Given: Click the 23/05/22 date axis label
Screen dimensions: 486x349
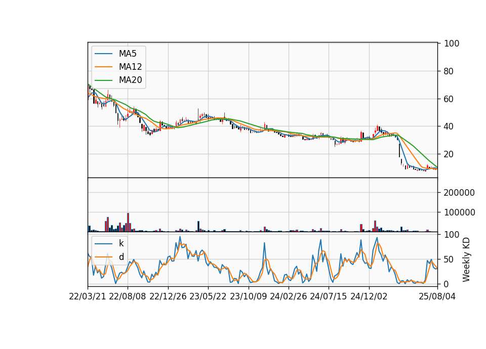Looking at the screenshot, I should coord(208,296).
